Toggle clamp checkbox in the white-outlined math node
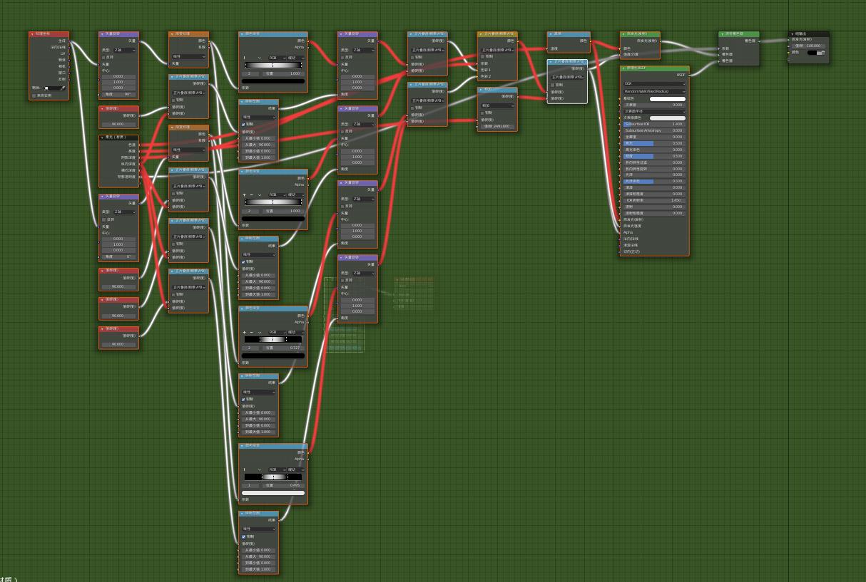Image resolution: width=866 pixels, height=582 pixels. click(x=551, y=85)
